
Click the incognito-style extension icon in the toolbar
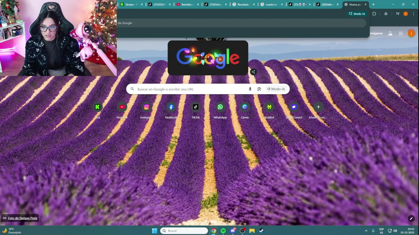pyautogui.click(x=386, y=14)
